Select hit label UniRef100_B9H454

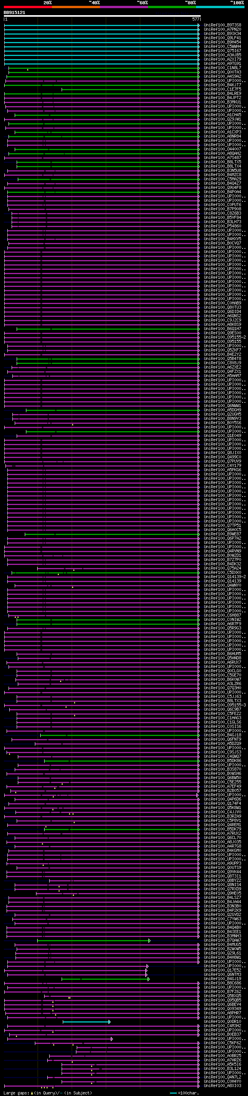pyautogui.click(x=222, y=42)
